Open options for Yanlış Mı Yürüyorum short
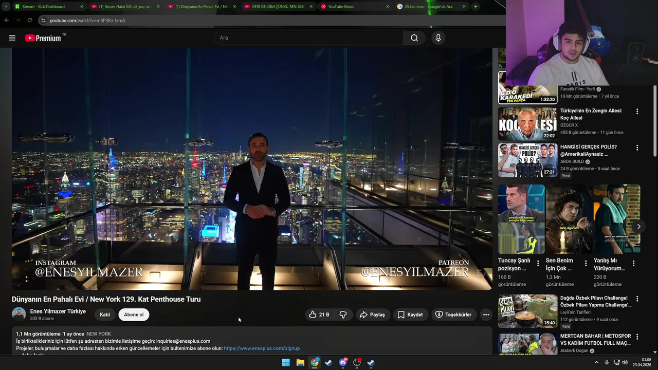Screen dimensions: 658x370 coord(634,263)
